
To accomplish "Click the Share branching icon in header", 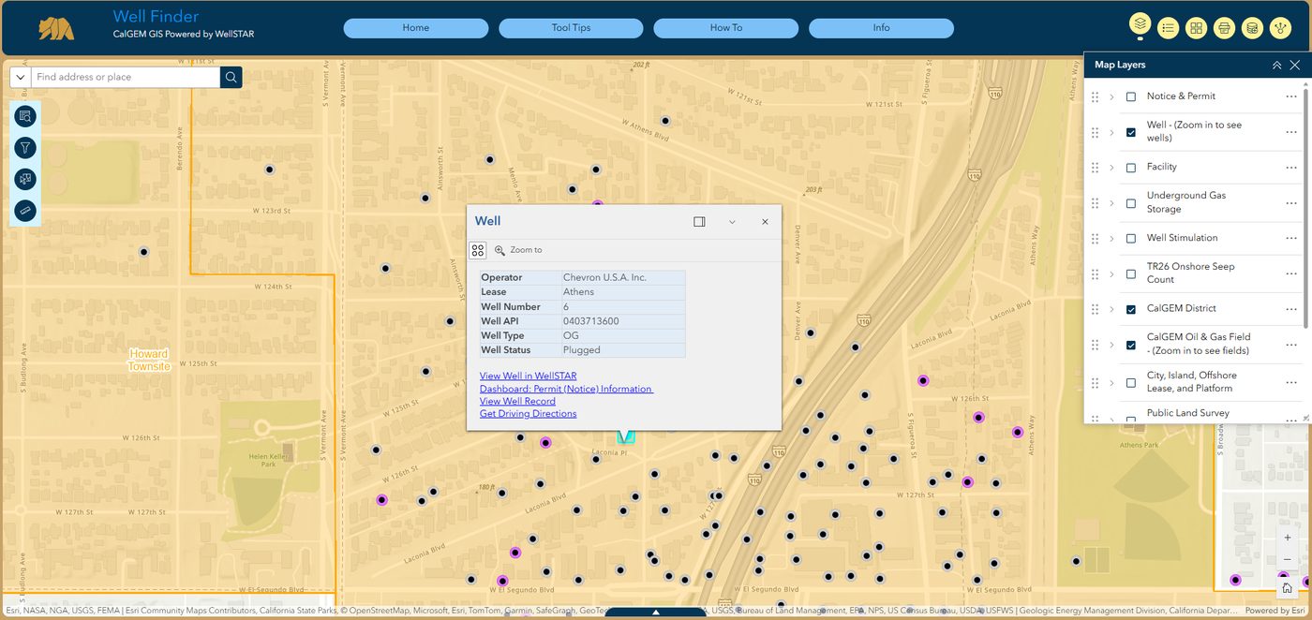I will coord(1280,28).
